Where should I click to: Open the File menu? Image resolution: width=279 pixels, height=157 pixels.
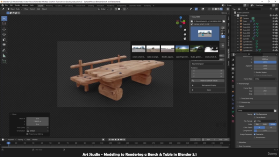tap(7, 5)
